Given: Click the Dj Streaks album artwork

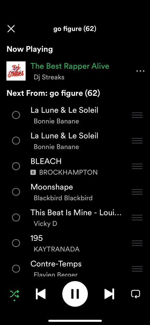Looking at the screenshot, I should (x=16, y=71).
